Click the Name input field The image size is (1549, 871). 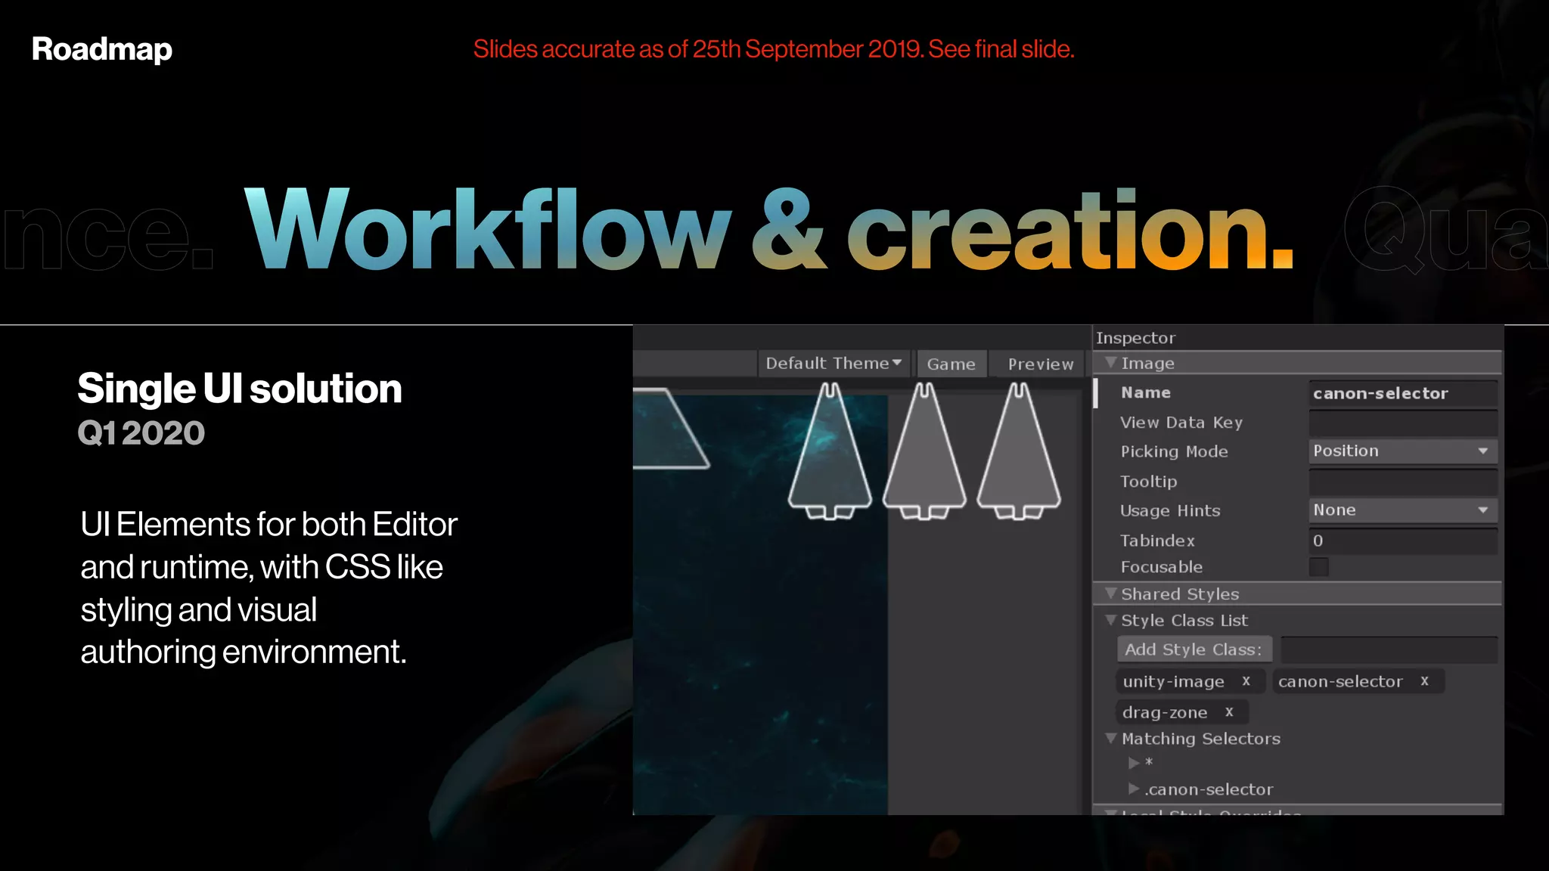1402,393
